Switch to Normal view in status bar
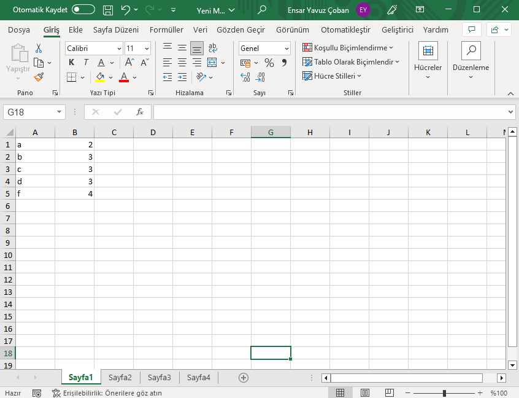The width and height of the screenshot is (519, 398). click(340, 393)
